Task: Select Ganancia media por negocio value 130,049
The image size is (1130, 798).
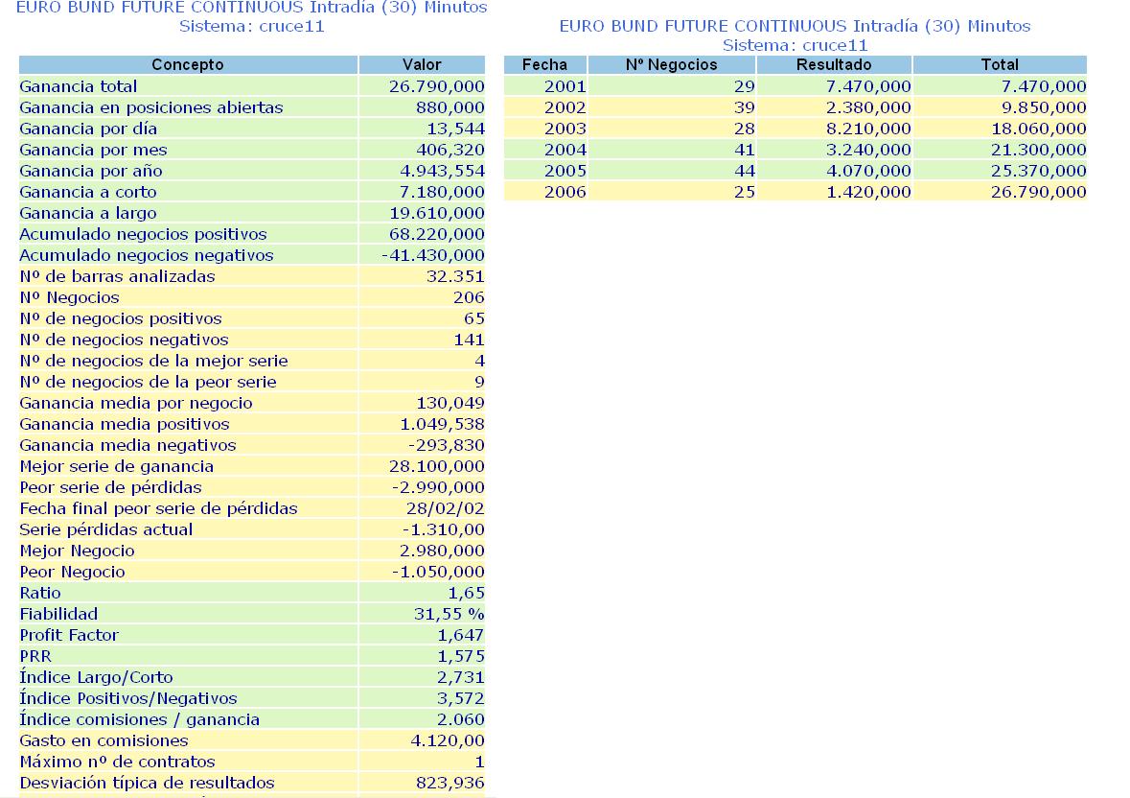Action: (x=450, y=403)
